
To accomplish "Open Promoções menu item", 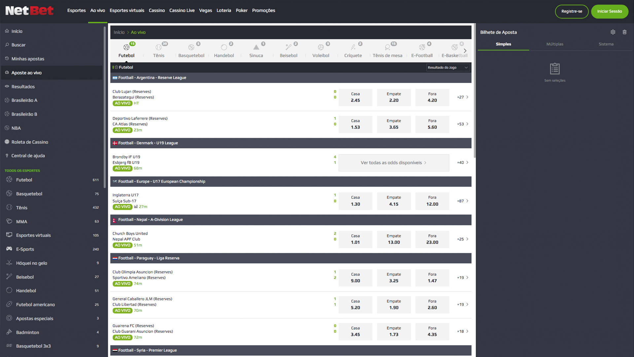I will coord(264,11).
